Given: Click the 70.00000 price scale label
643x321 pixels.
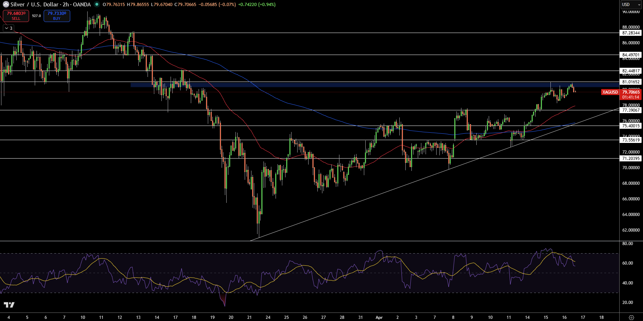Looking at the screenshot, I should pos(631,168).
